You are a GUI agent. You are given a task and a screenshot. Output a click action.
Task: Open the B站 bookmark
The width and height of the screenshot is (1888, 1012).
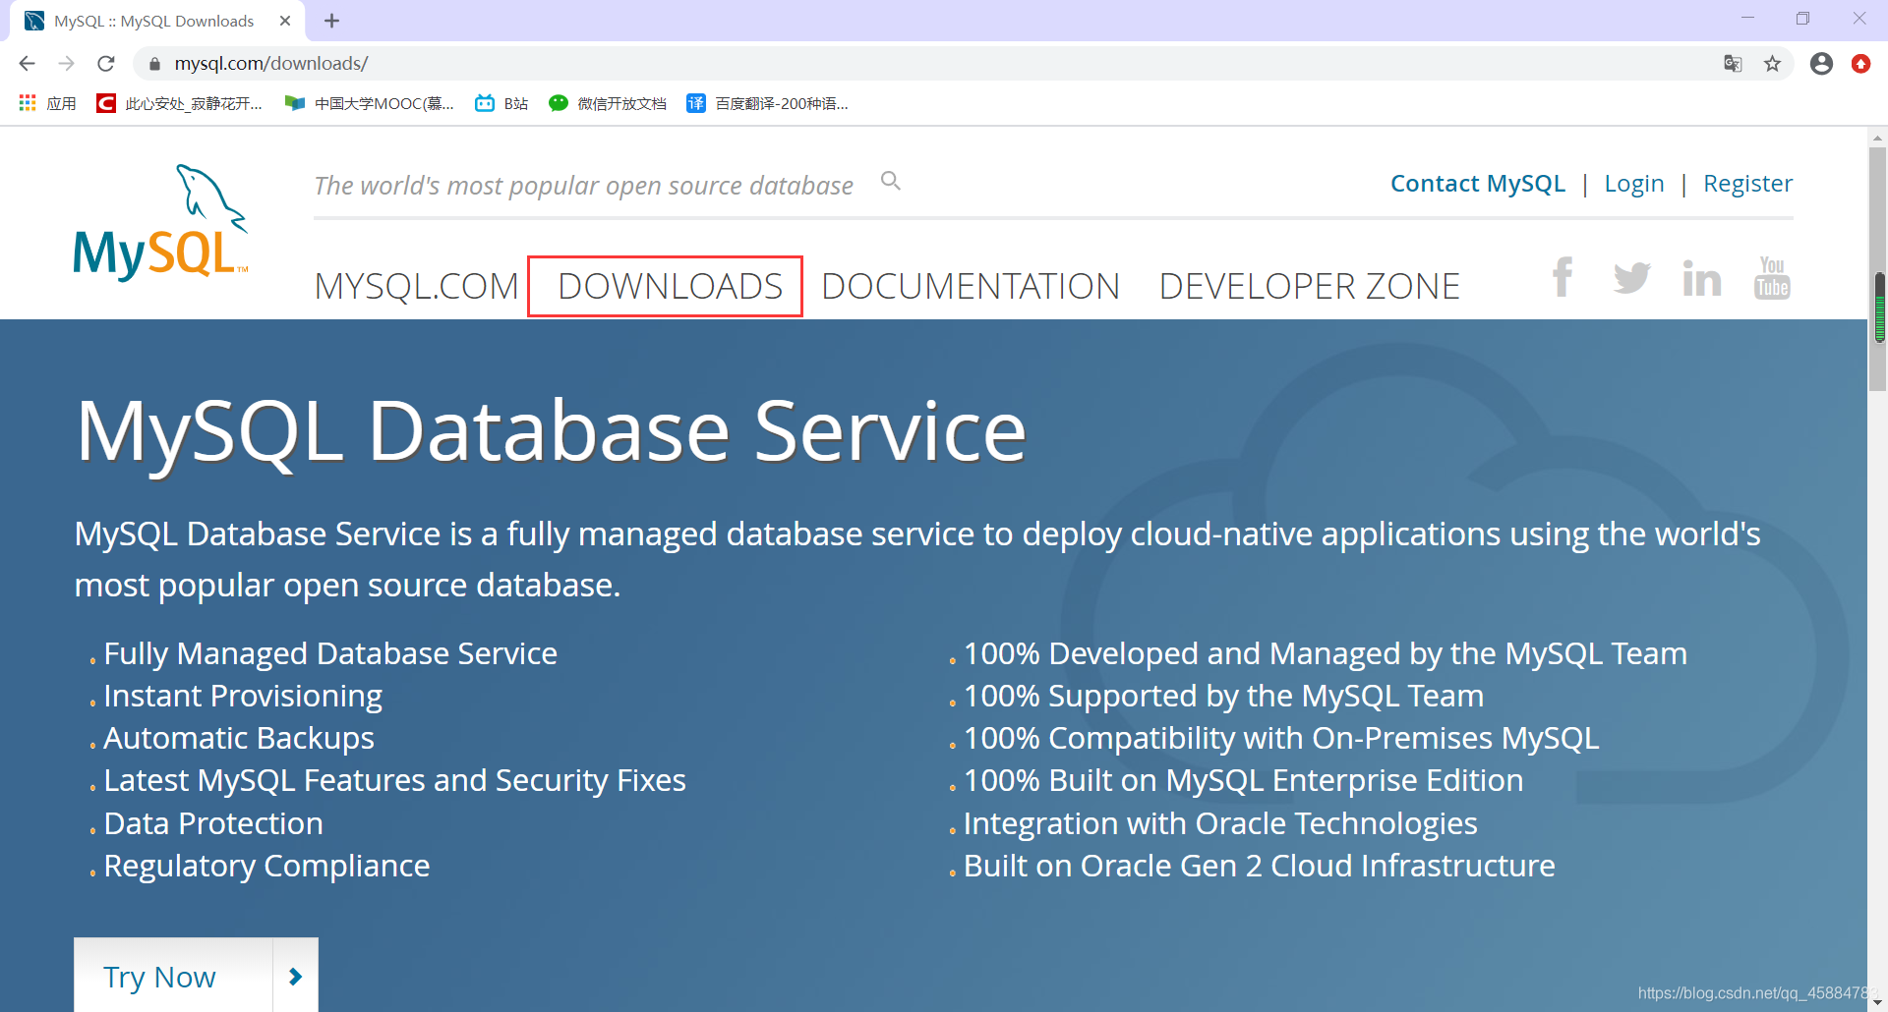coord(501,103)
